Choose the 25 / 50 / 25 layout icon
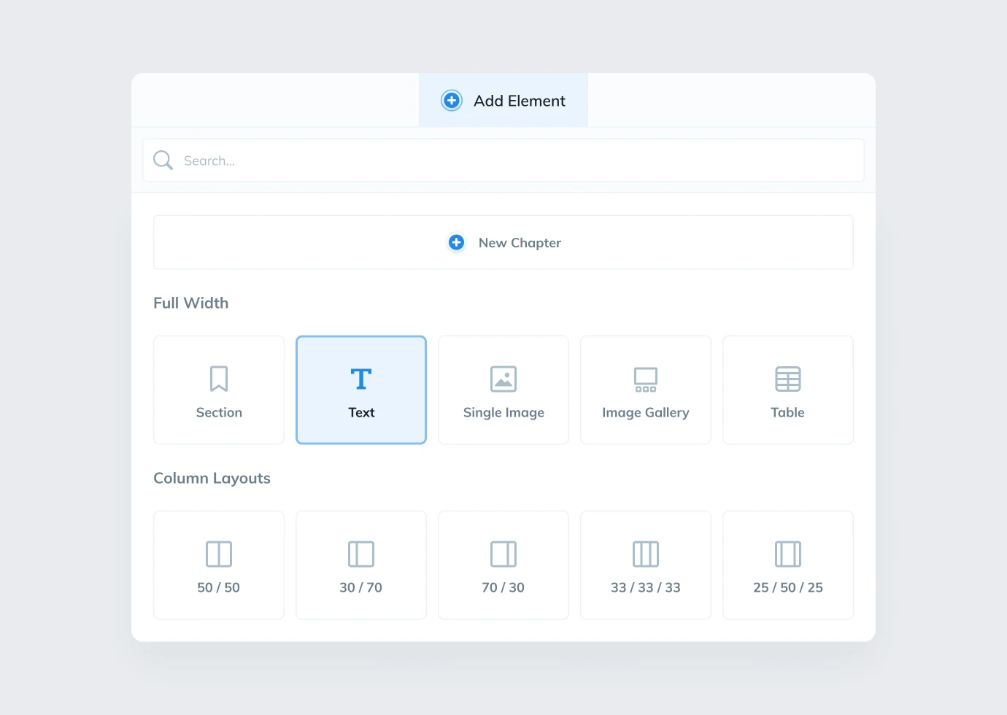This screenshot has height=715, width=1007. [788, 554]
